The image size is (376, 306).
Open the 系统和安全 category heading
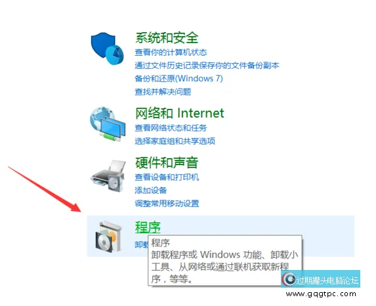(x=167, y=38)
